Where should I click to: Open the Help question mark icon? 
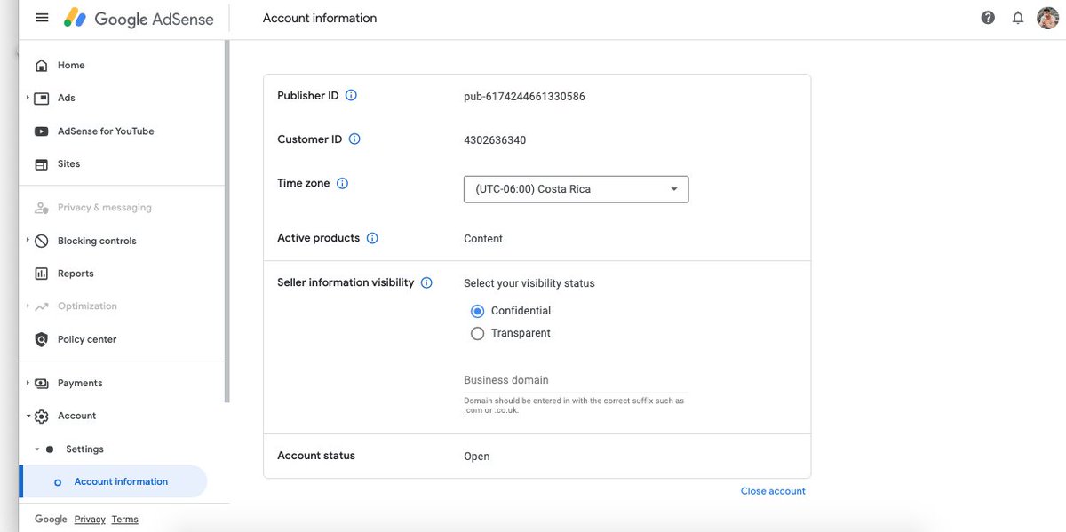click(988, 18)
